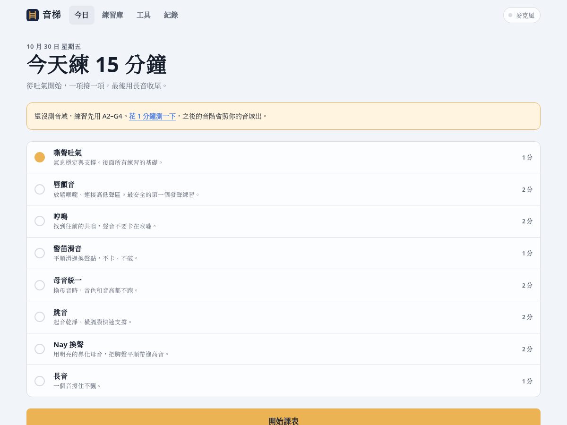This screenshot has width=567, height=425.
Task: Select the 警笛滑音 exercise circle
Action: pyautogui.click(x=40, y=253)
